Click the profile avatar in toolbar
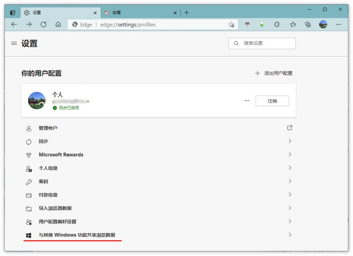 (323, 24)
